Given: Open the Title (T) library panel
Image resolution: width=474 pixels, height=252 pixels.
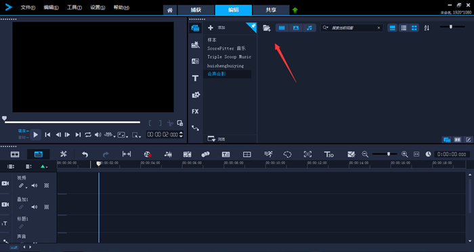Looking at the screenshot, I should click(x=195, y=78).
